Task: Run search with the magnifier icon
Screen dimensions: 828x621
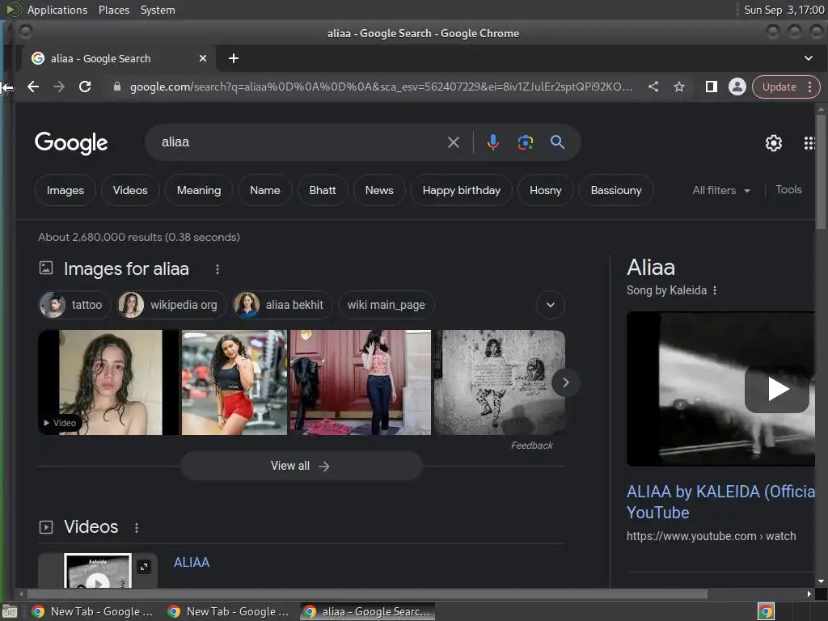Action: click(557, 142)
